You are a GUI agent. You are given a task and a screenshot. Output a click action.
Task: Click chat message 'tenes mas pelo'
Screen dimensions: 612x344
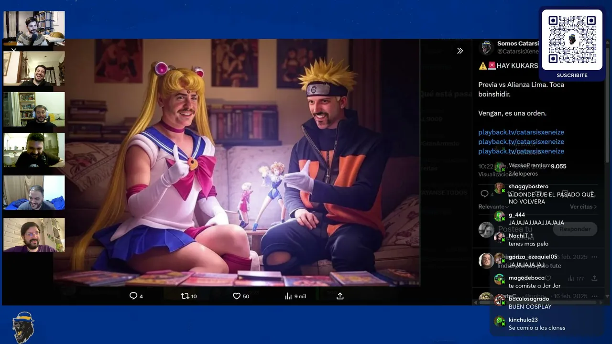pyautogui.click(x=528, y=244)
